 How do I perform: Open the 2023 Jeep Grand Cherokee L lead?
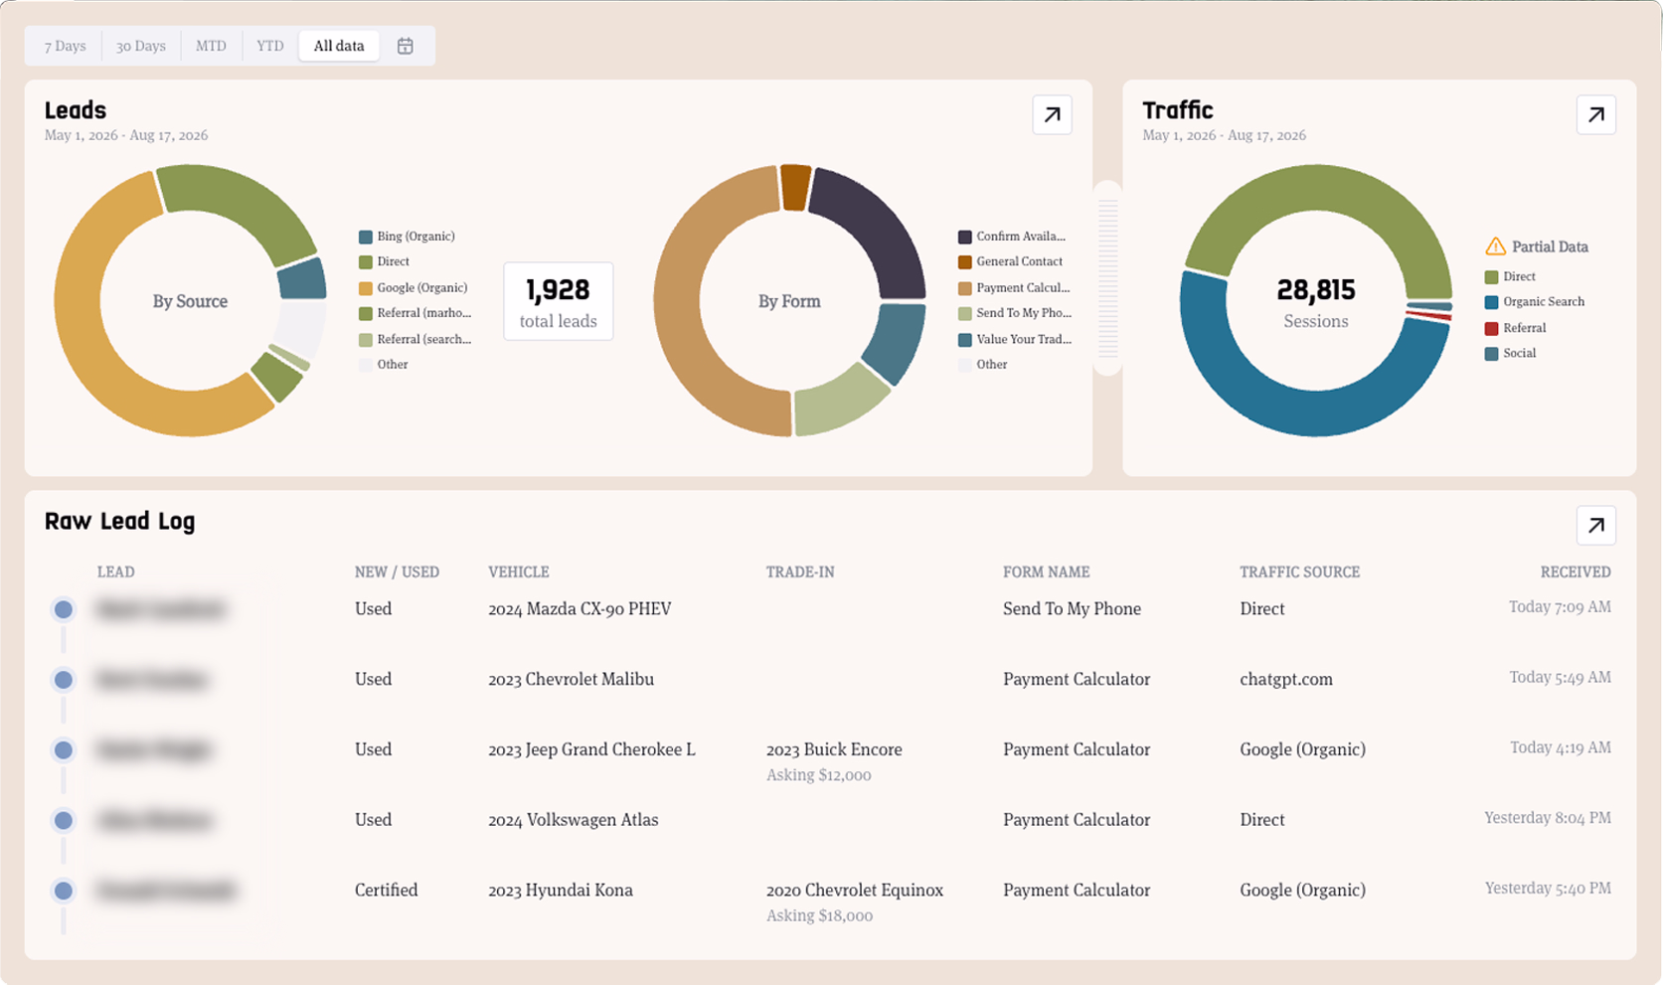point(591,749)
